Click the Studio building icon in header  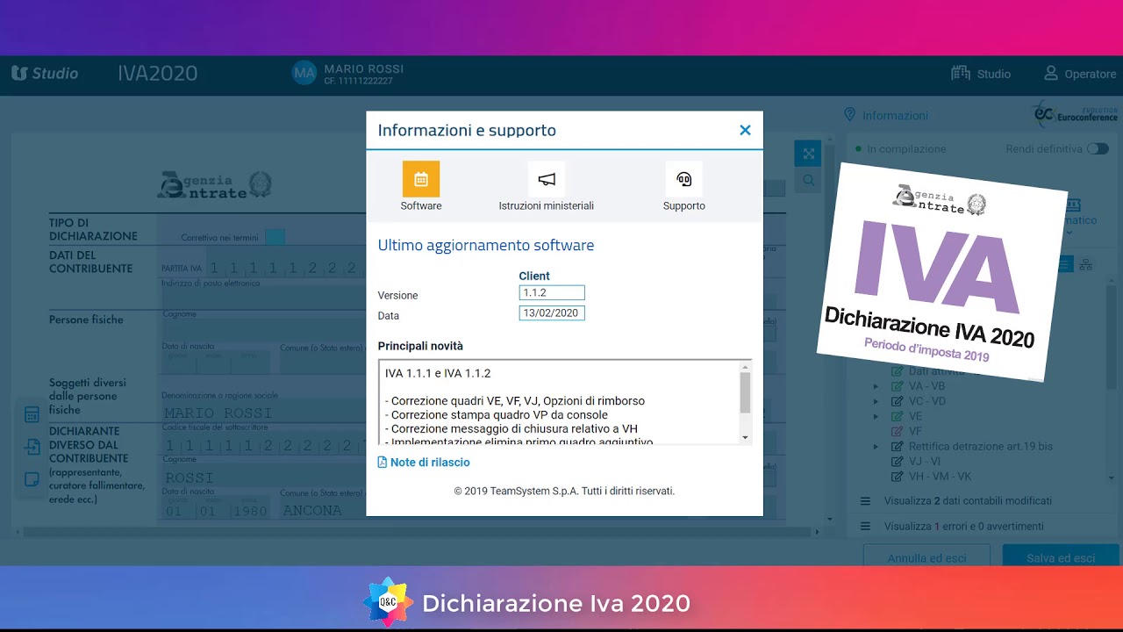pos(961,74)
